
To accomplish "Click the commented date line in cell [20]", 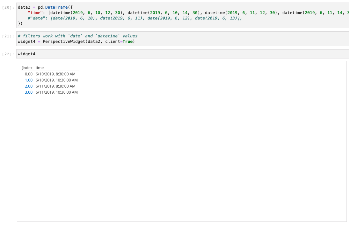I will [96, 18].
